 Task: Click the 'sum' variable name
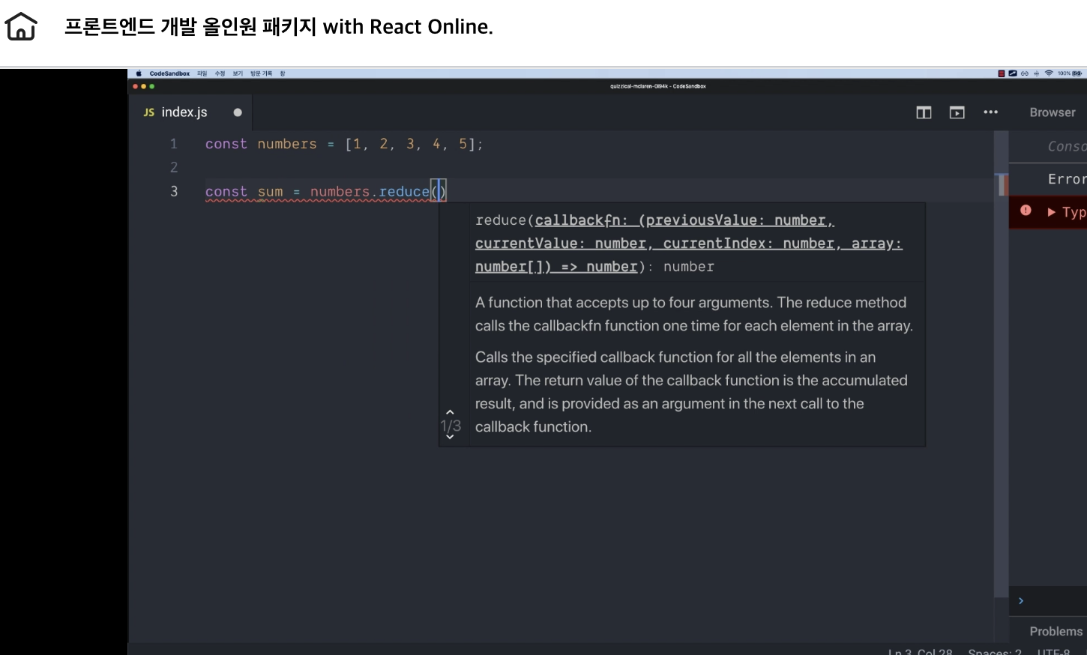270,191
